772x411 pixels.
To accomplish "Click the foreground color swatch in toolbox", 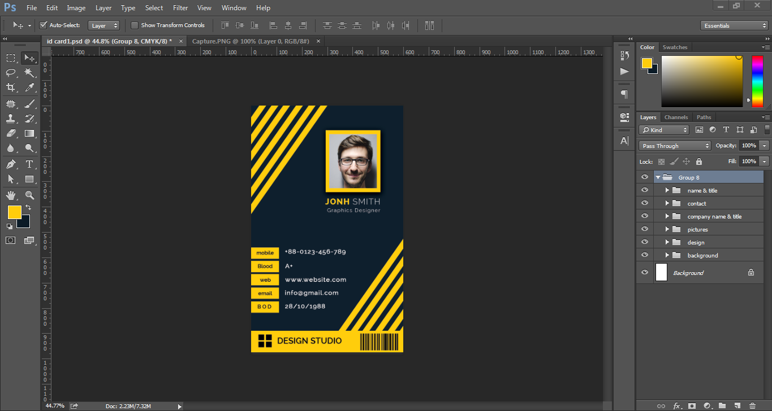I will 14,212.
